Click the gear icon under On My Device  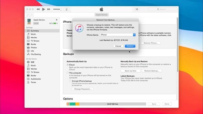point(28,62)
